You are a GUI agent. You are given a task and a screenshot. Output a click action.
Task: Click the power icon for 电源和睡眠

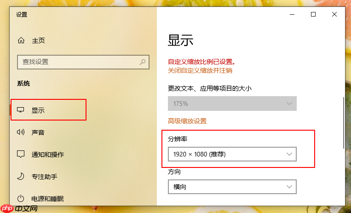tap(20, 198)
